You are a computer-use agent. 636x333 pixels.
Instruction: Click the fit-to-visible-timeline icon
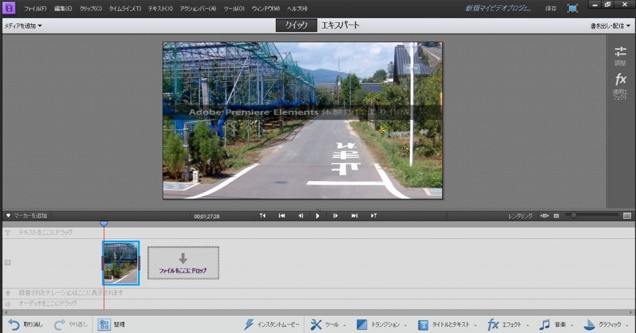[x=545, y=216]
